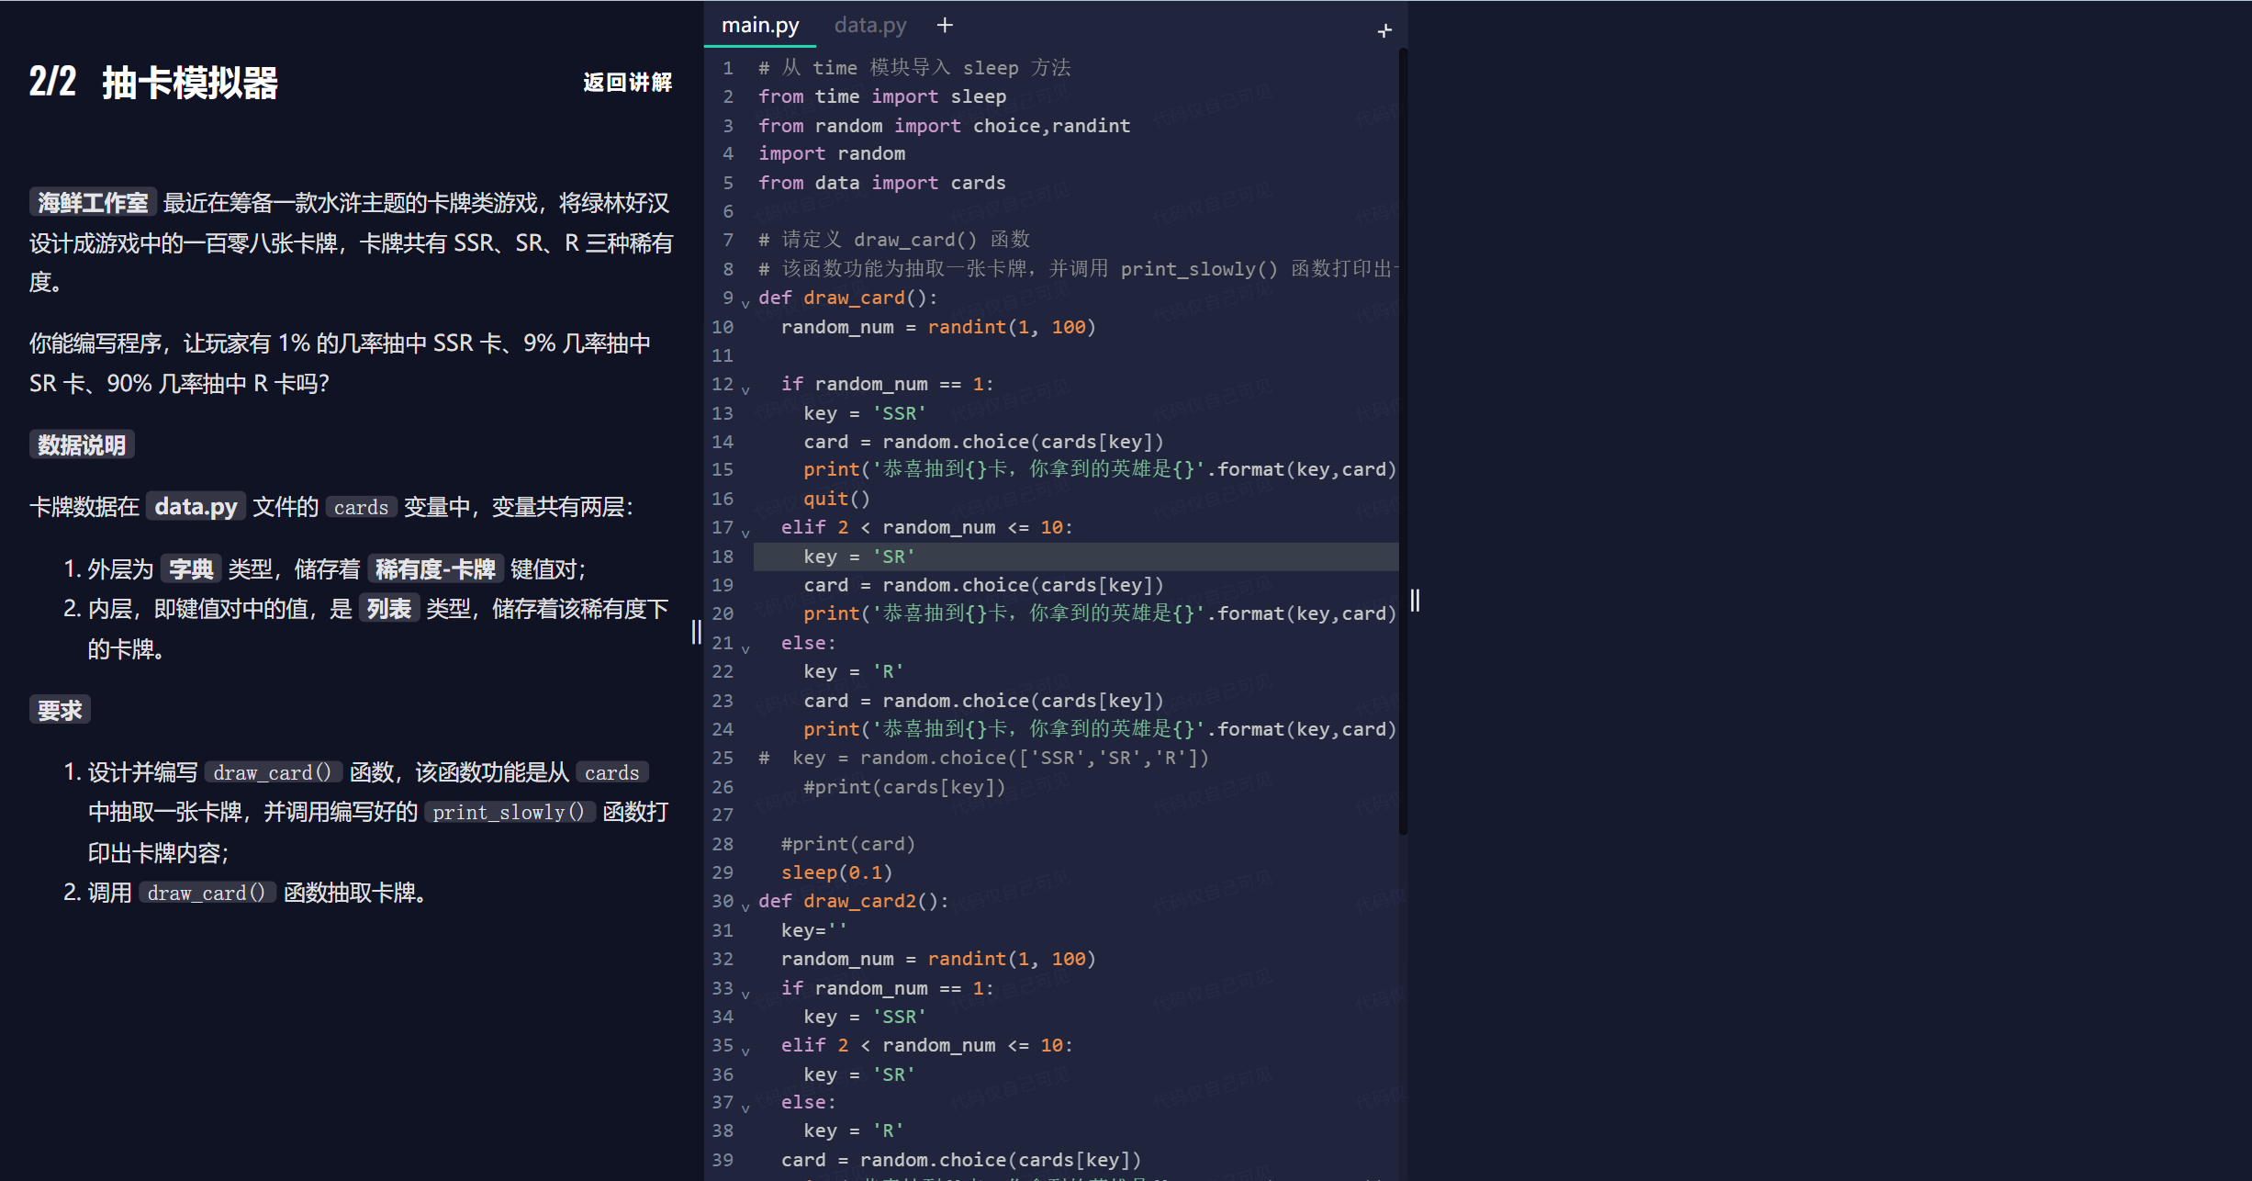The image size is (2252, 1181).
Task: Click 返回讲解 link
Action: [627, 83]
